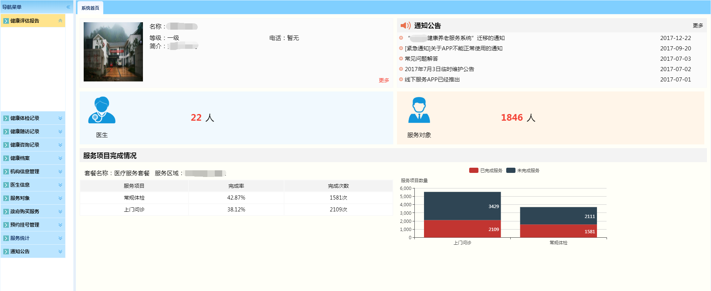Open the 常见问题解答 notice link
The width and height of the screenshot is (711, 291).
[421, 59]
